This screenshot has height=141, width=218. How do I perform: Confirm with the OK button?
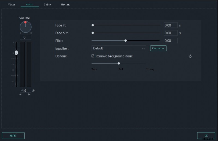coord(206,136)
